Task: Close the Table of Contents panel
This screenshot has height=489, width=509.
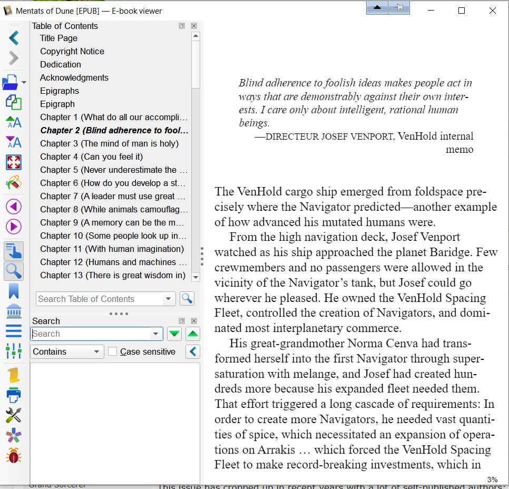Action: pos(194,26)
